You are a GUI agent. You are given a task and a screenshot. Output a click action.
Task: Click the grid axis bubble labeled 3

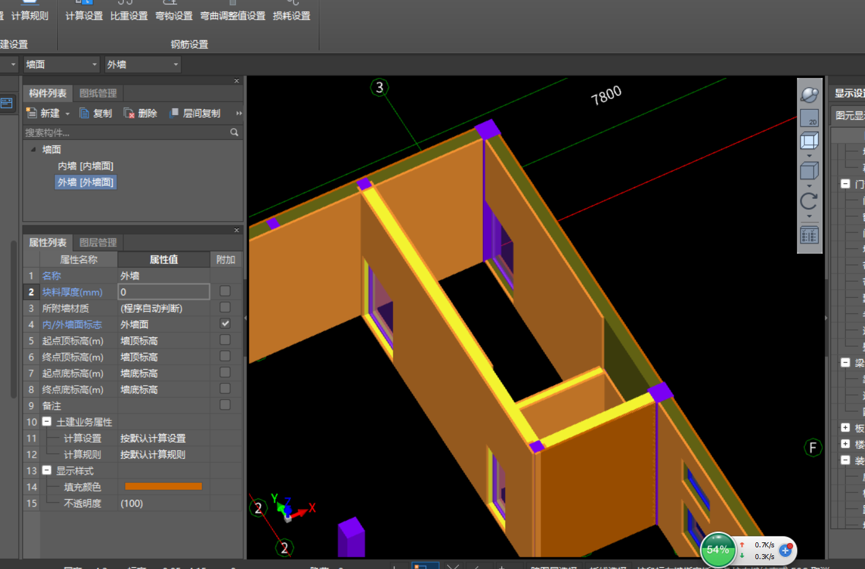380,87
